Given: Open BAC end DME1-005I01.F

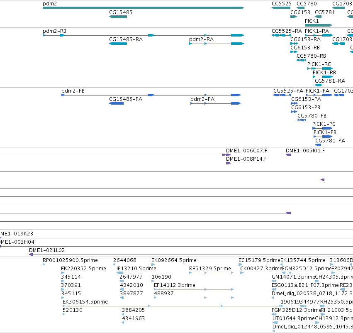Looking at the screenshot, I should [x=288, y=155].
